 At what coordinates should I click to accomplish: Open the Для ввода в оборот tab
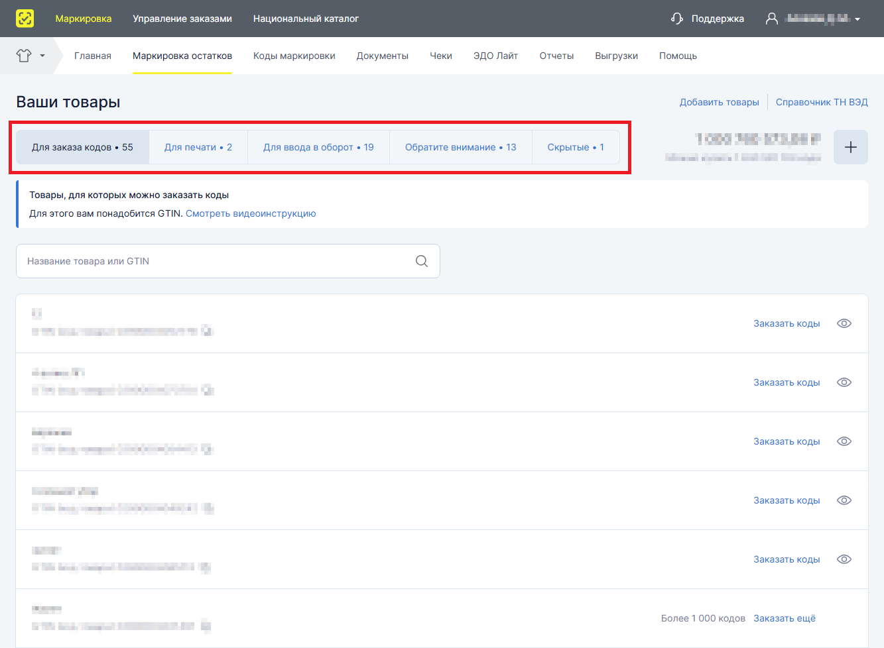(318, 147)
